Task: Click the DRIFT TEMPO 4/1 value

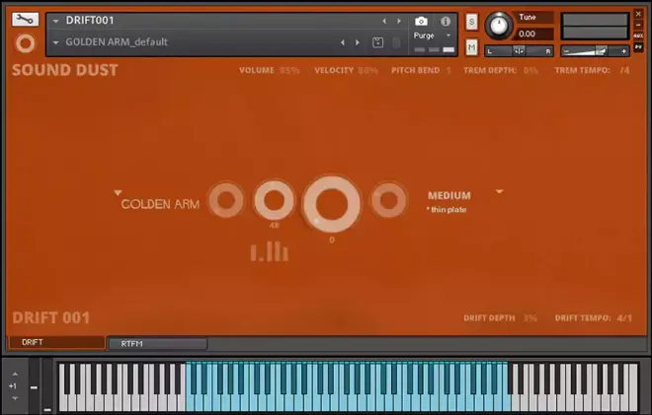Action: pos(624,318)
